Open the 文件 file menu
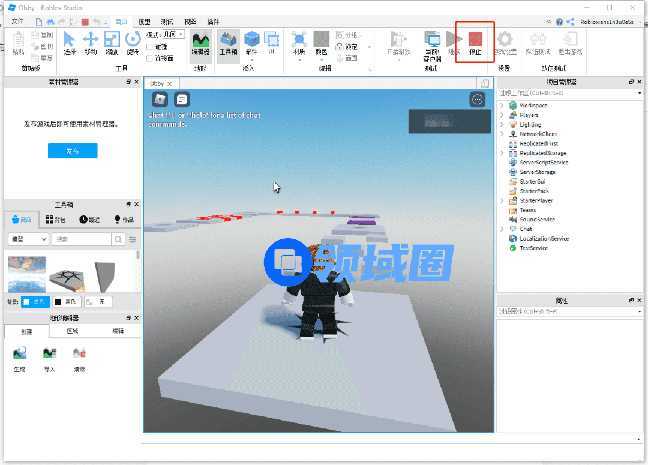This screenshot has height=465, width=648. tap(18, 22)
